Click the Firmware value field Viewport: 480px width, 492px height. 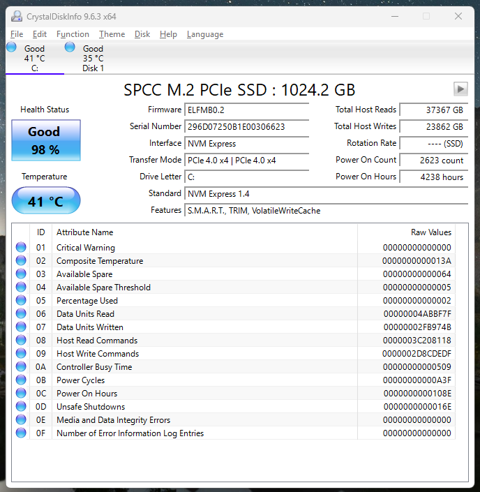(x=246, y=110)
